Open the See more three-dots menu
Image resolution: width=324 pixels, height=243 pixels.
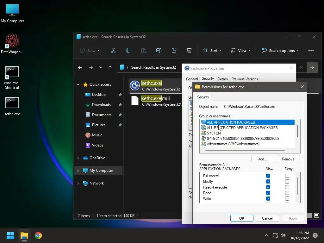pyautogui.click(x=311, y=50)
